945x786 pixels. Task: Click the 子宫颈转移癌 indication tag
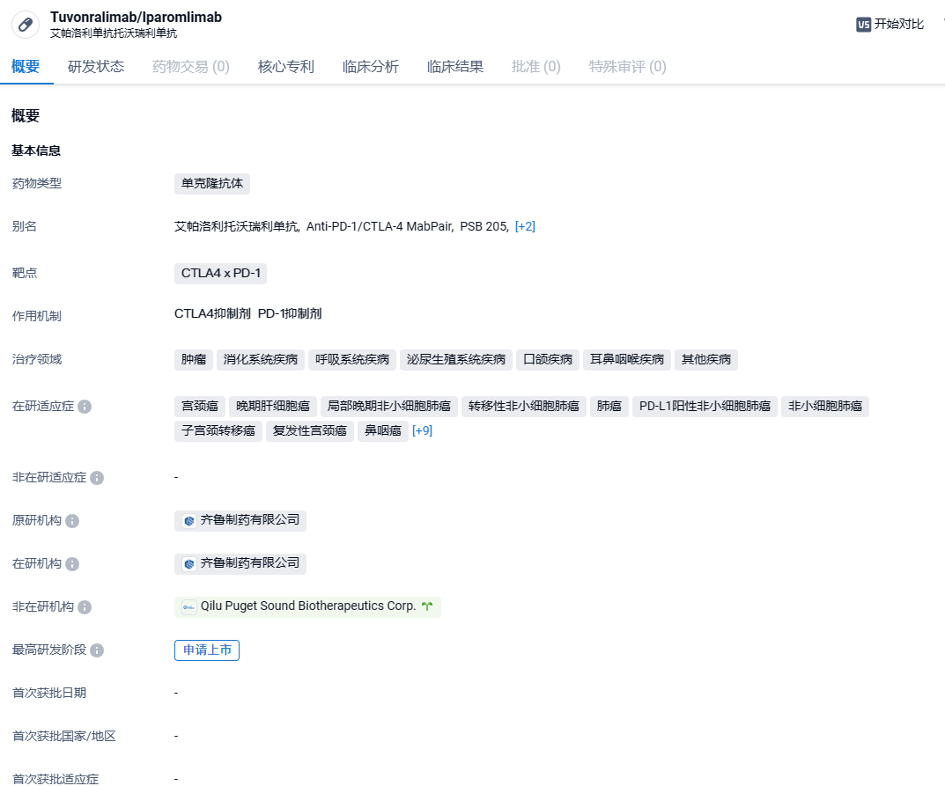[218, 431]
